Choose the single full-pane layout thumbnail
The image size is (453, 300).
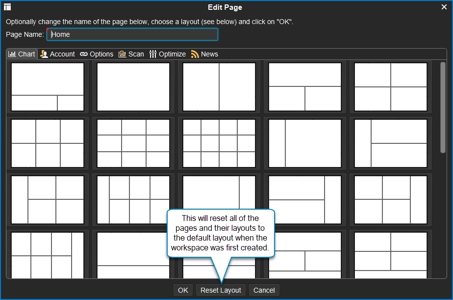pos(133,87)
